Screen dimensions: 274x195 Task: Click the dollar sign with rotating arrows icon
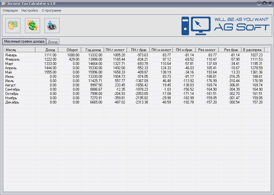[32, 25]
